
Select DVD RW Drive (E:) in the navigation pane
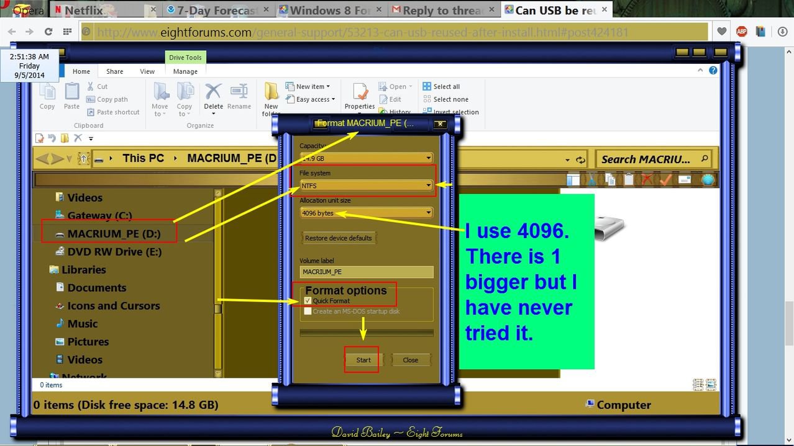point(108,252)
